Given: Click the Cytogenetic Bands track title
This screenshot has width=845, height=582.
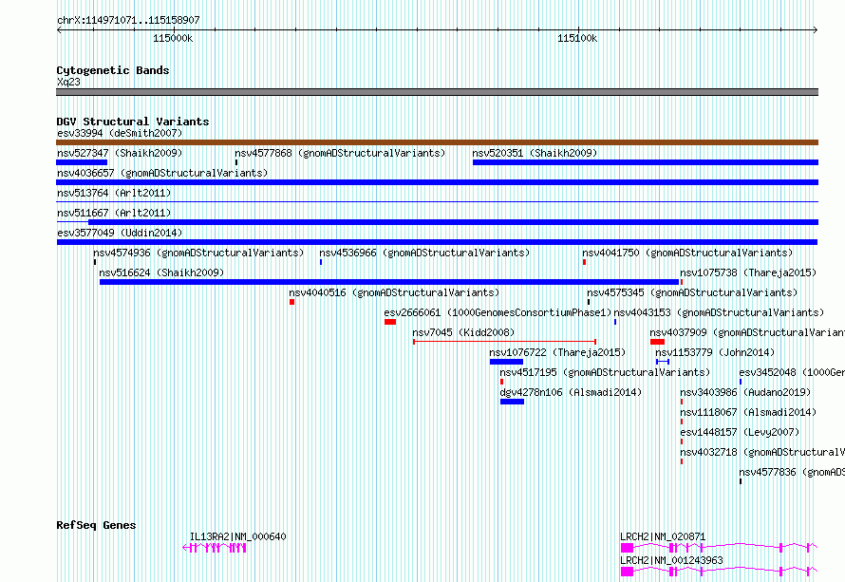Looking at the screenshot, I should 113,70.
